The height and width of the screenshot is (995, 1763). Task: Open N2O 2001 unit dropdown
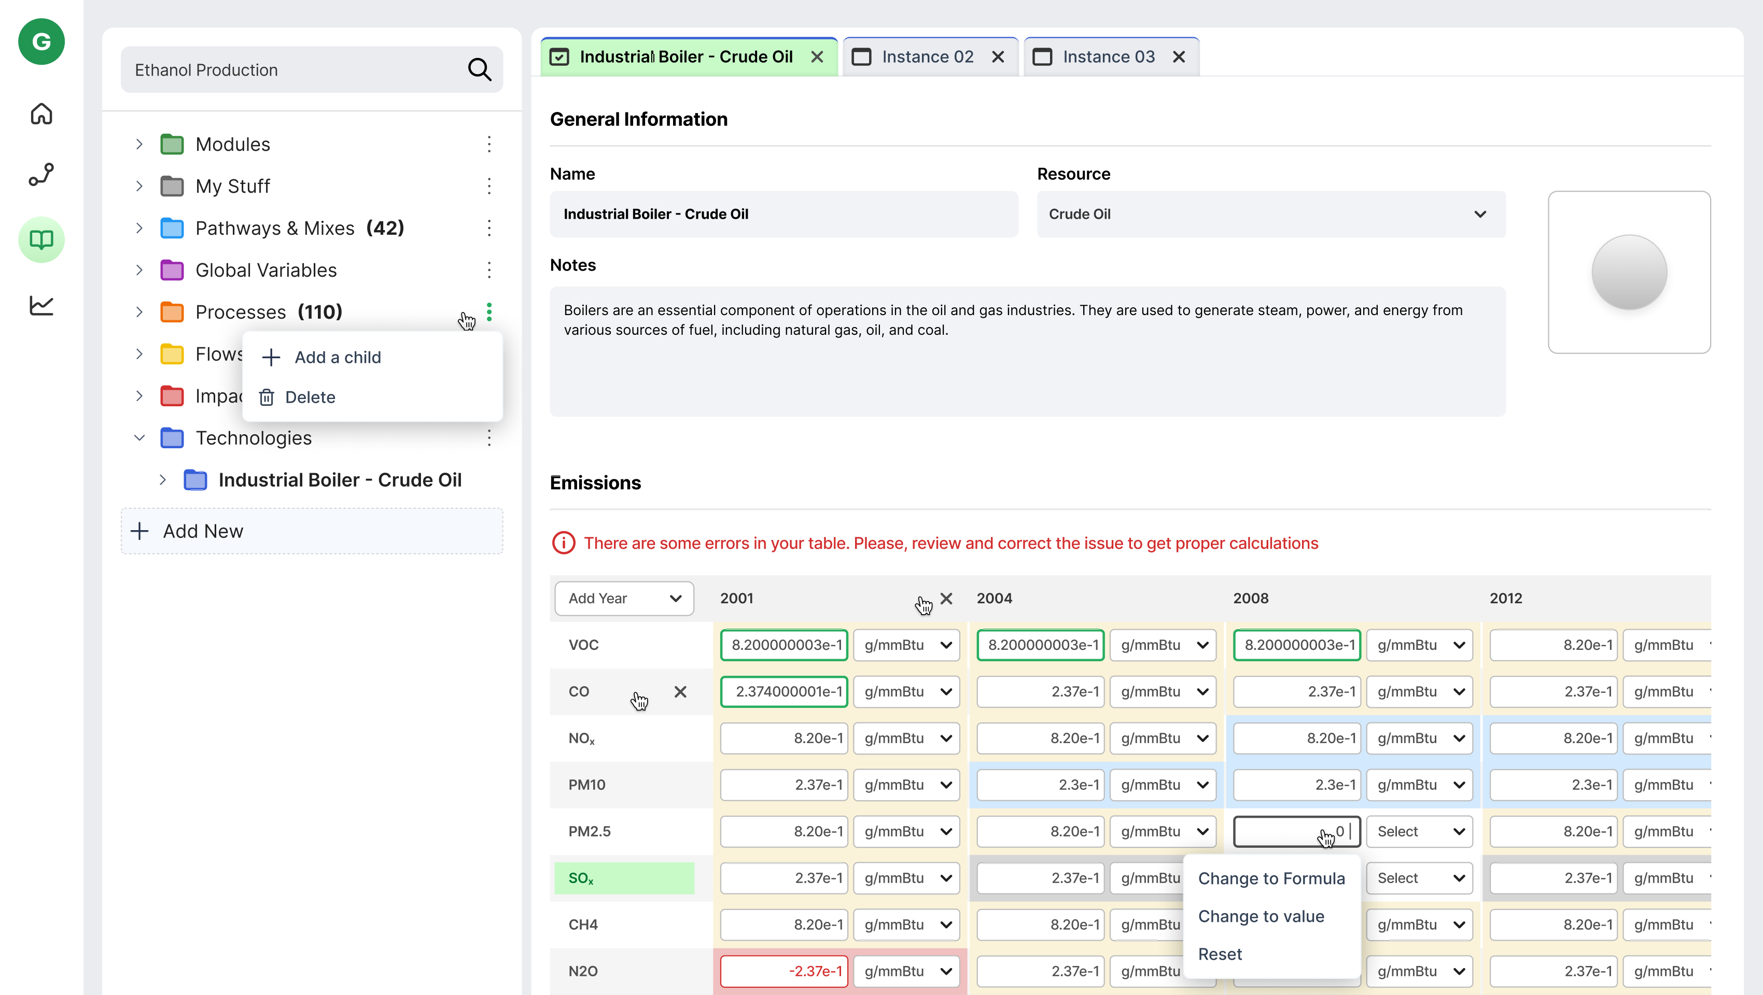point(907,971)
